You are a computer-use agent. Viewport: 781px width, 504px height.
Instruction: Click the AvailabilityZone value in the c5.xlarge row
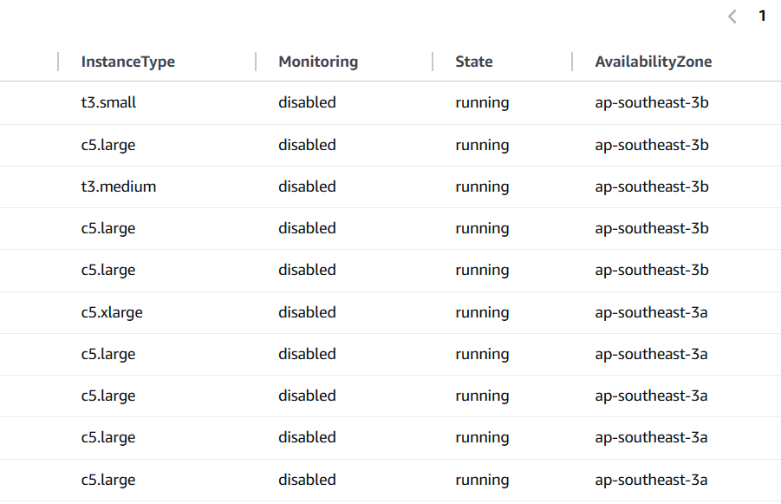pos(651,312)
